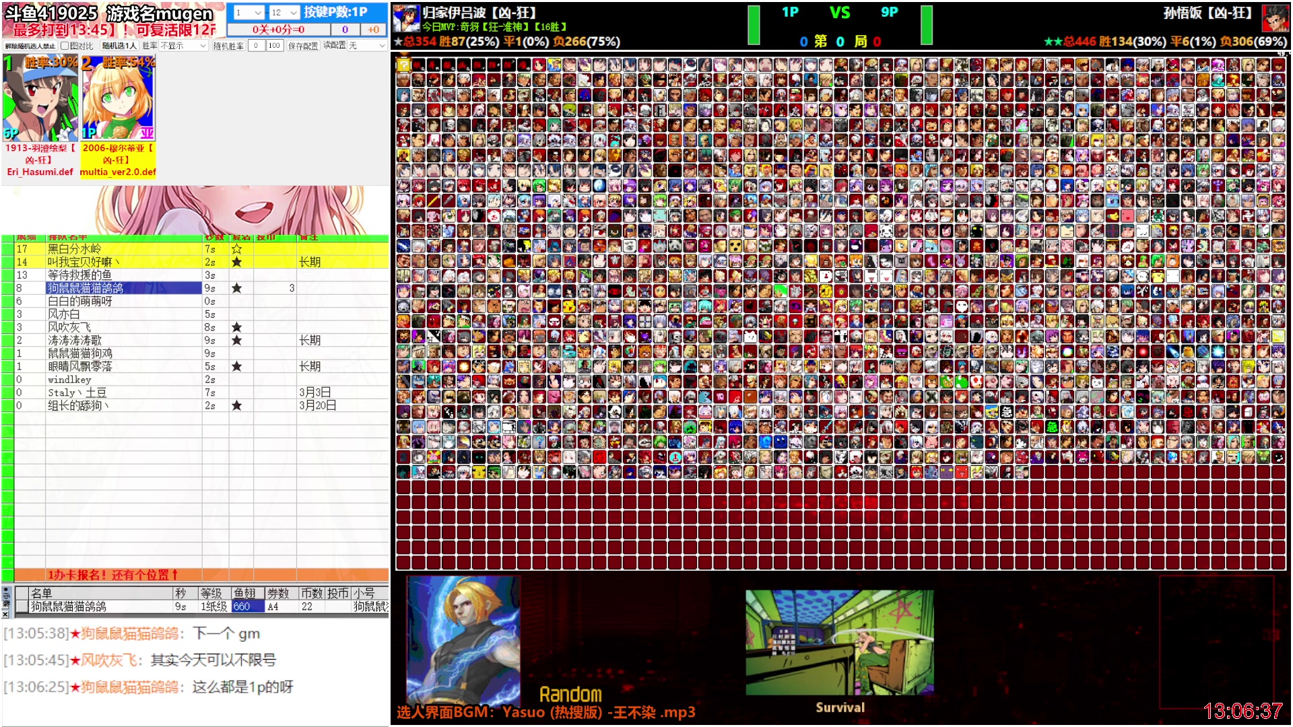Select the highlighted 狗鼠鼠猫猫鸽鸽 queue row

click(201, 288)
